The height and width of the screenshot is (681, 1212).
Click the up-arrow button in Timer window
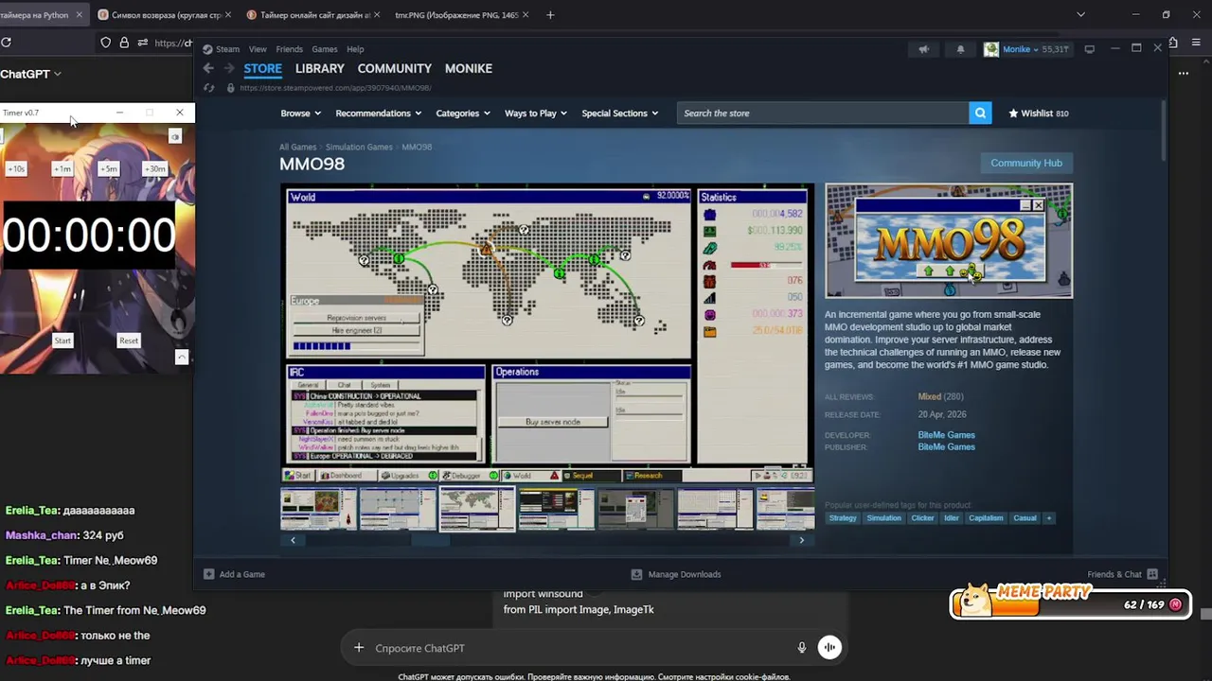click(x=182, y=357)
